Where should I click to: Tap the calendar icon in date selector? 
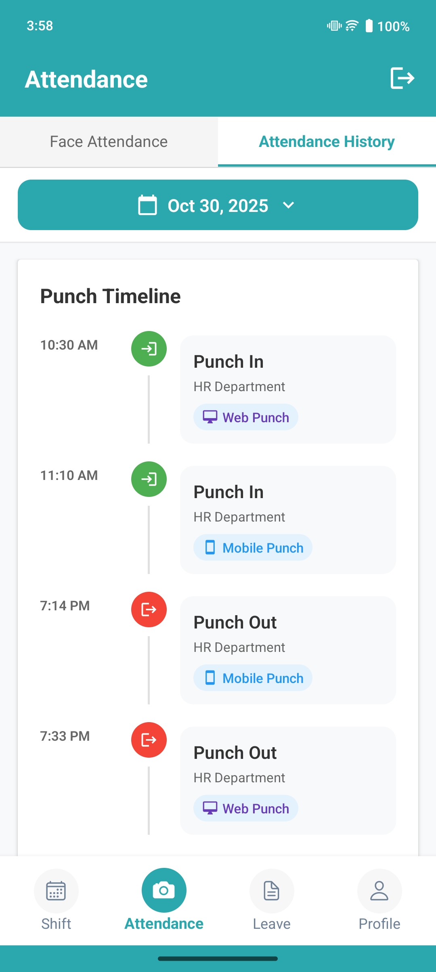(147, 205)
